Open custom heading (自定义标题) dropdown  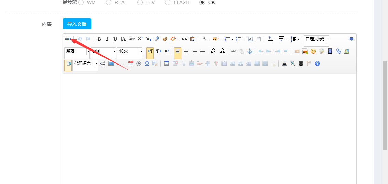(x=328, y=39)
